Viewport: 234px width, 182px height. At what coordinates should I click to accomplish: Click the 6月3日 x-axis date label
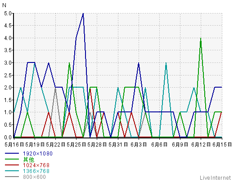(139, 145)
